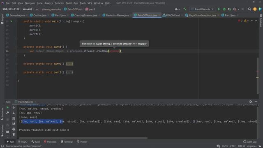Go to previous highlighted error arrow

pos(252,21)
